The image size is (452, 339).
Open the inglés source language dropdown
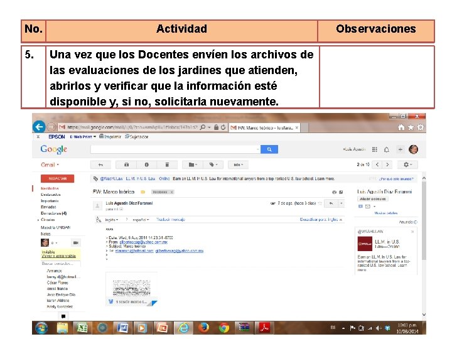point(112,220)
